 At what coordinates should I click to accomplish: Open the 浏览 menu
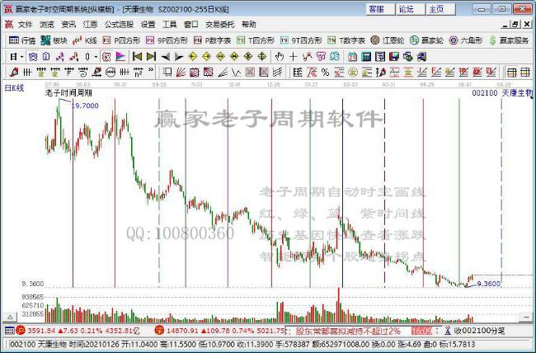[47, 25]
